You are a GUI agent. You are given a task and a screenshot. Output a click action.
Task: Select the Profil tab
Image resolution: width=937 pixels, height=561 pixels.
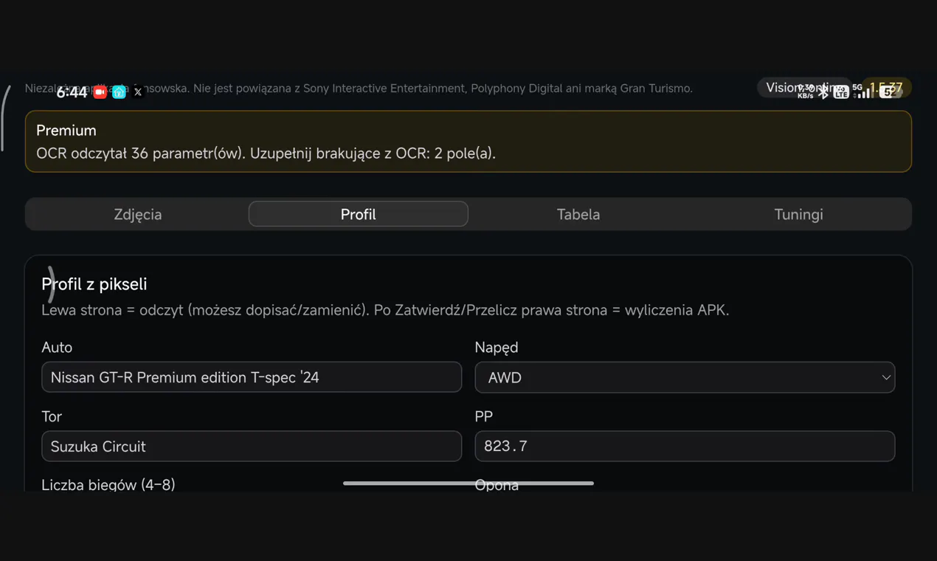click(x=359, y=214)
